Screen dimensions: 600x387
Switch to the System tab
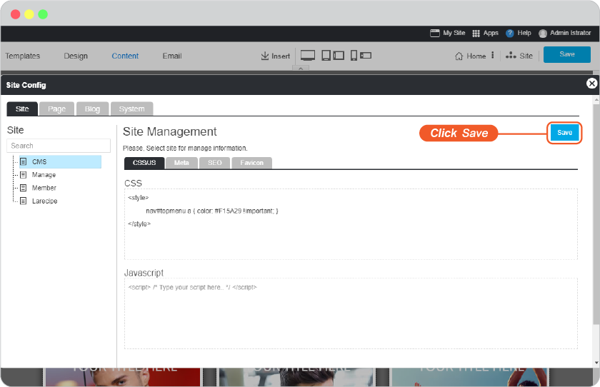132,109
